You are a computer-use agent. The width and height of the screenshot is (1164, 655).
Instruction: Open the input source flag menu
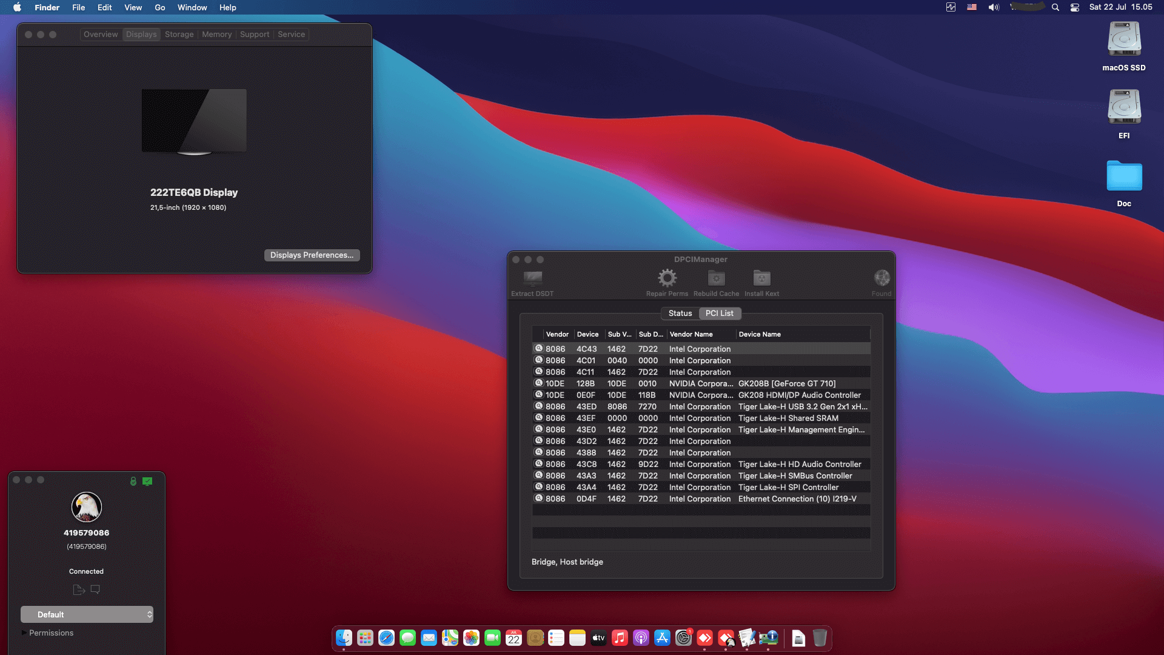[x=972, y=7]
